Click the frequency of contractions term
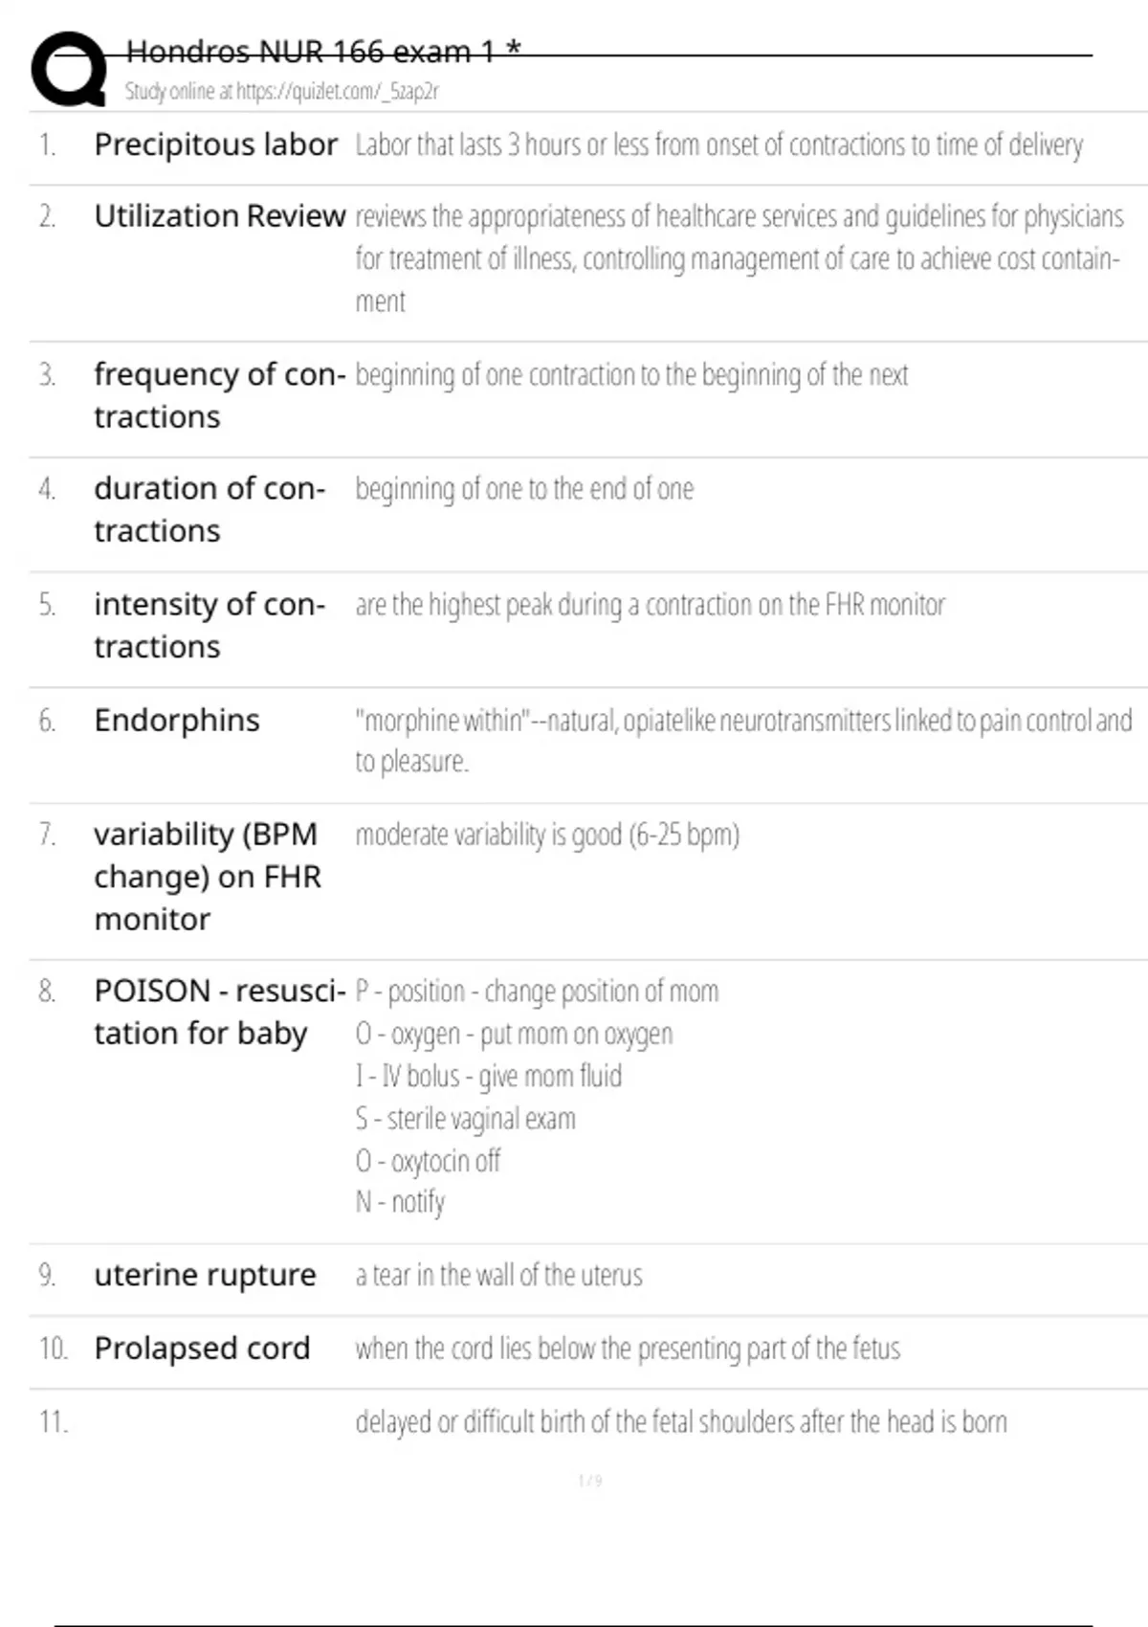This screenshot has width=1148, height=1627. (x=219, y=394)
